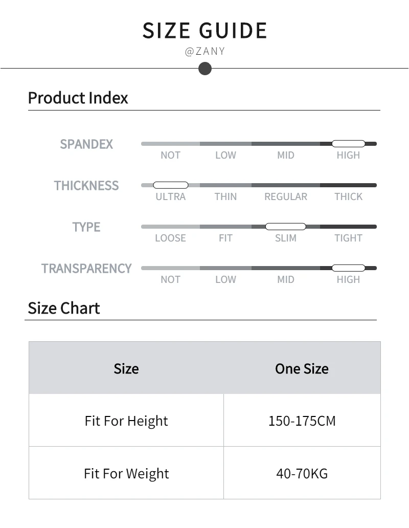Click the Transparency slider handle
The image size is (409, 528).
[x=348, y=268]
